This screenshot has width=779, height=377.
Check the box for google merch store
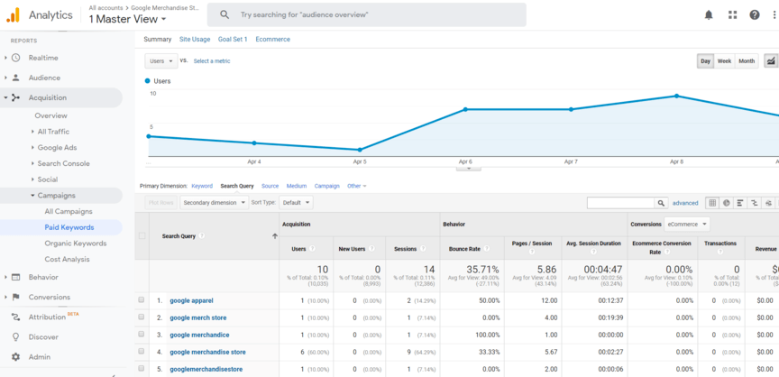click(x=142, y=317)
